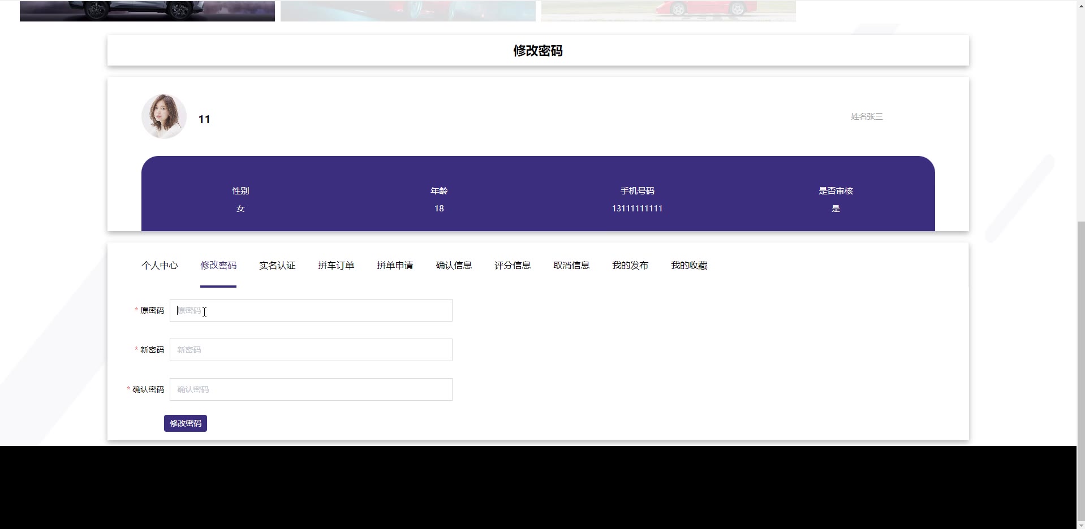View the 评分信息 tab
1085x529 pixels.
tap(513, 265)
